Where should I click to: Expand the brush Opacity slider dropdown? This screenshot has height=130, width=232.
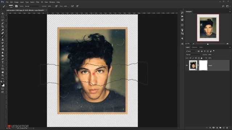click(53, 6)
